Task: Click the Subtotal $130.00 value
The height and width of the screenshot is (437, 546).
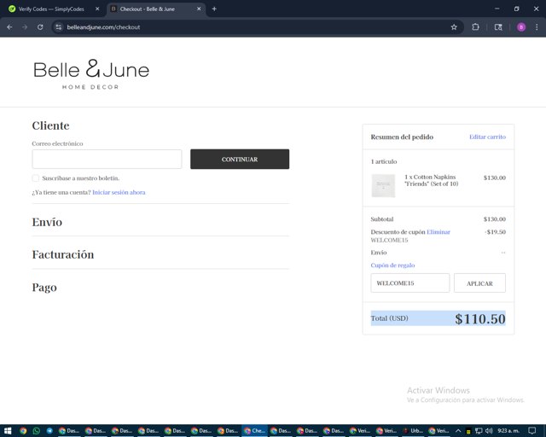Action: tap(495, 219)
